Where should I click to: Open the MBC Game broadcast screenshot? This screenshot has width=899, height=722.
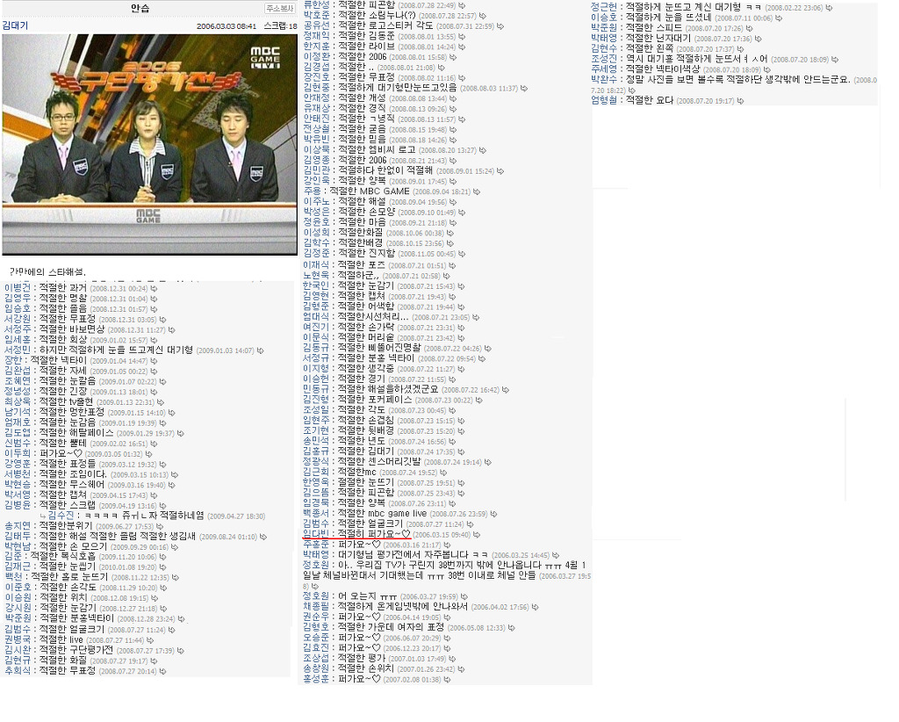click(x=149, y=145)
